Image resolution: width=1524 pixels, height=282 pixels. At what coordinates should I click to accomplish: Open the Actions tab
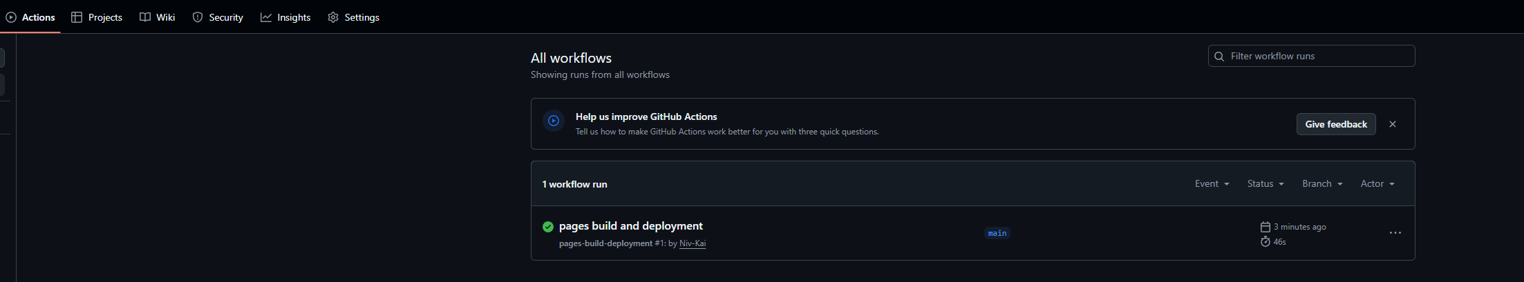coord(30,17)
